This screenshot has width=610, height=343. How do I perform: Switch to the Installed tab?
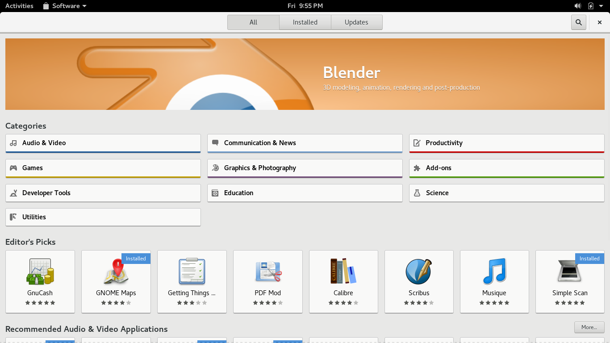click(x=305, y=22)
